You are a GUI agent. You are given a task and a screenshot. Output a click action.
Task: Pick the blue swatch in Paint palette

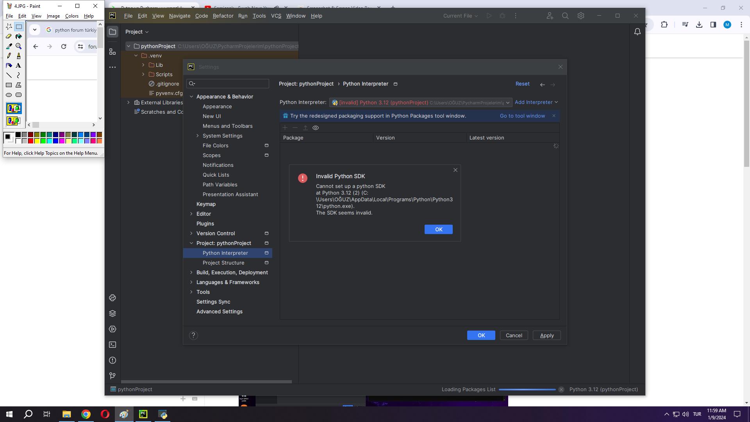tap(55, 141)
